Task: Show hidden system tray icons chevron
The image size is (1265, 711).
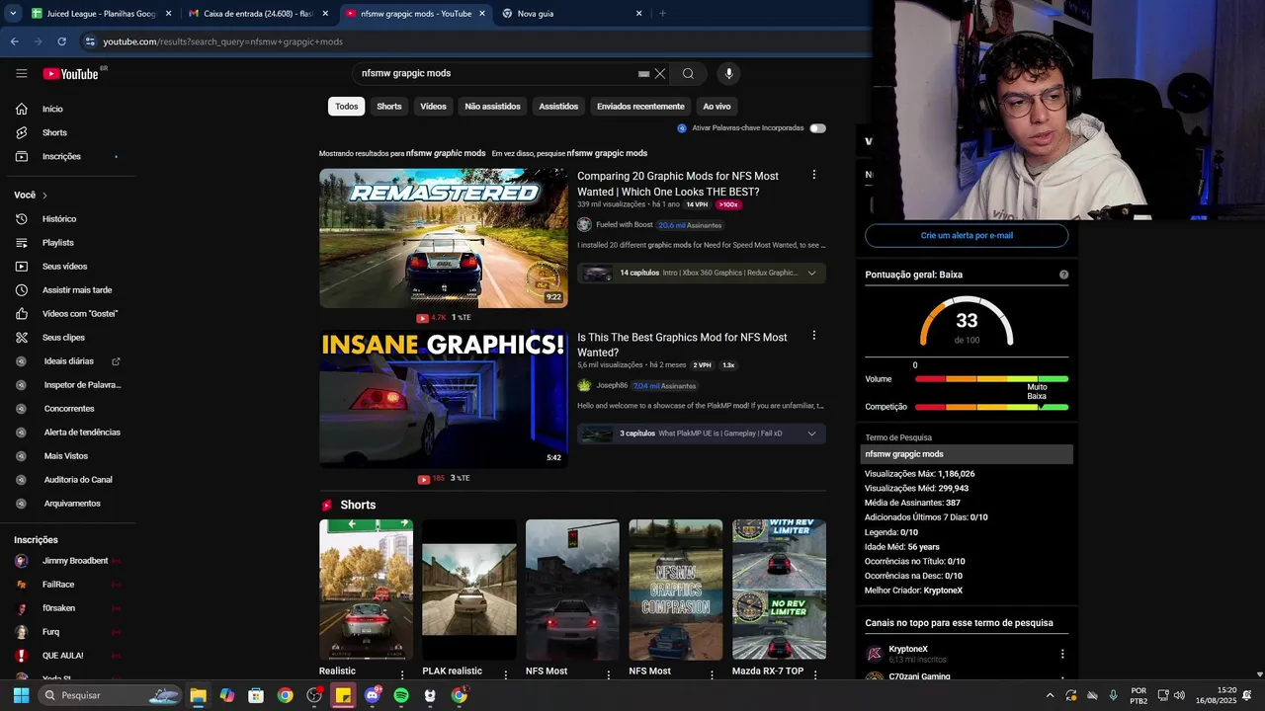Action: [x=1050, y=695]
